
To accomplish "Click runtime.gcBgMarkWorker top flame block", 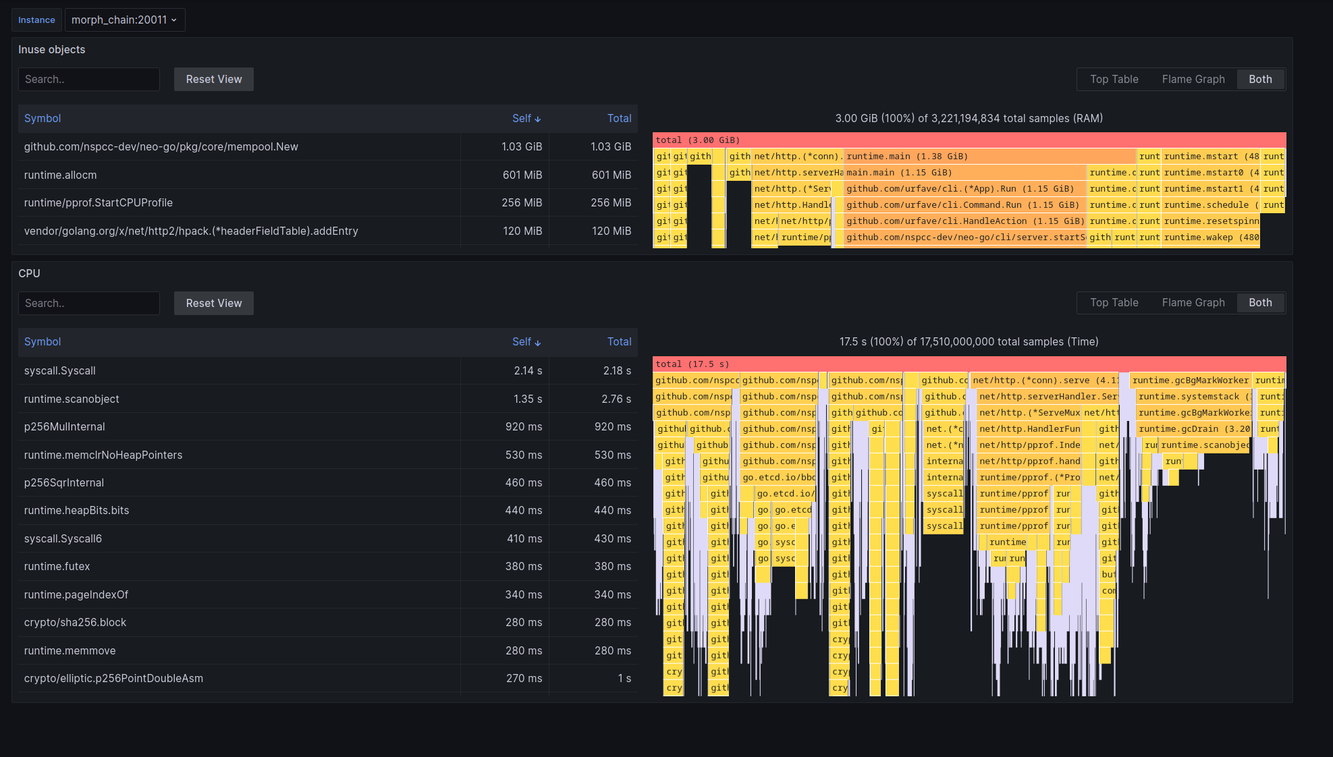I will (1191, 381).
